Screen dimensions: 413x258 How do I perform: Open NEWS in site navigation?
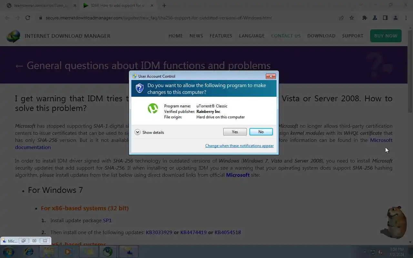tap(196, 36)
